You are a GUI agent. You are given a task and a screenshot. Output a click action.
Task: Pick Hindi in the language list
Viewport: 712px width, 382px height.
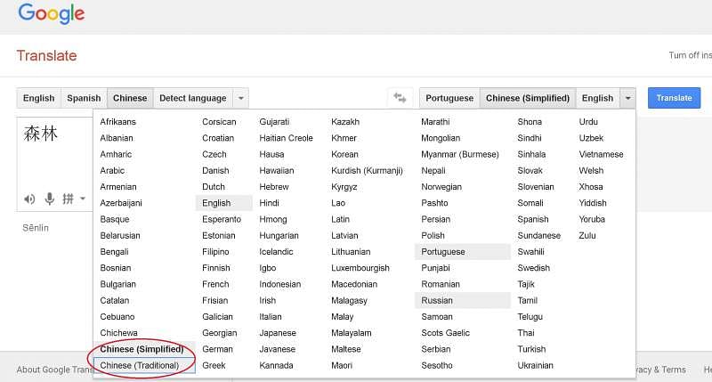pos(270,203)
